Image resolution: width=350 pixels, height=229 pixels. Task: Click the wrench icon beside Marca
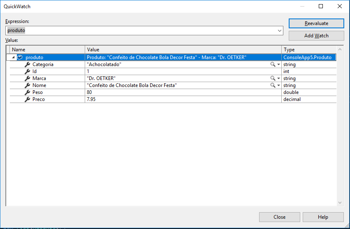coord(27,78)
